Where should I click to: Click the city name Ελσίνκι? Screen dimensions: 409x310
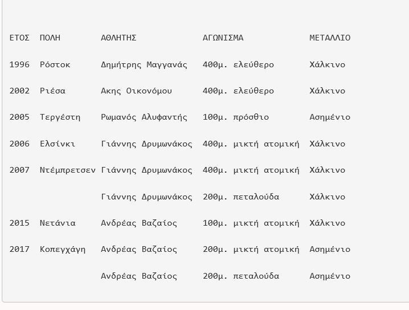pos(58,144)
